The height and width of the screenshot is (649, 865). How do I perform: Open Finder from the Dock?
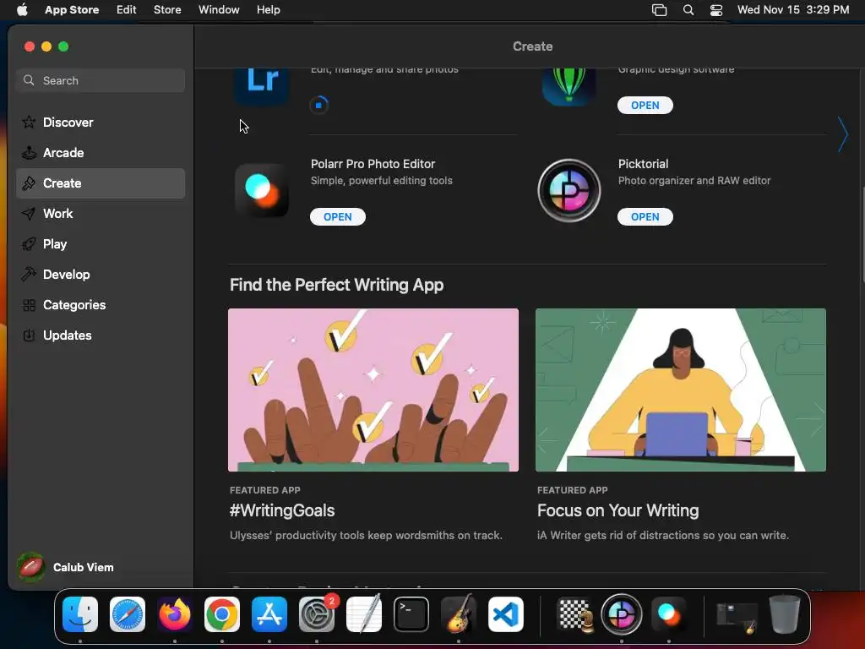point(80,614)
